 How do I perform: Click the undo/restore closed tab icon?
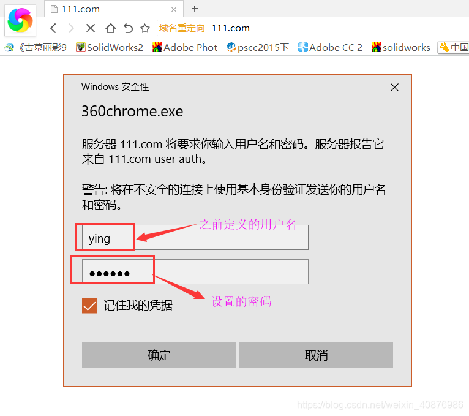(129, 28)
